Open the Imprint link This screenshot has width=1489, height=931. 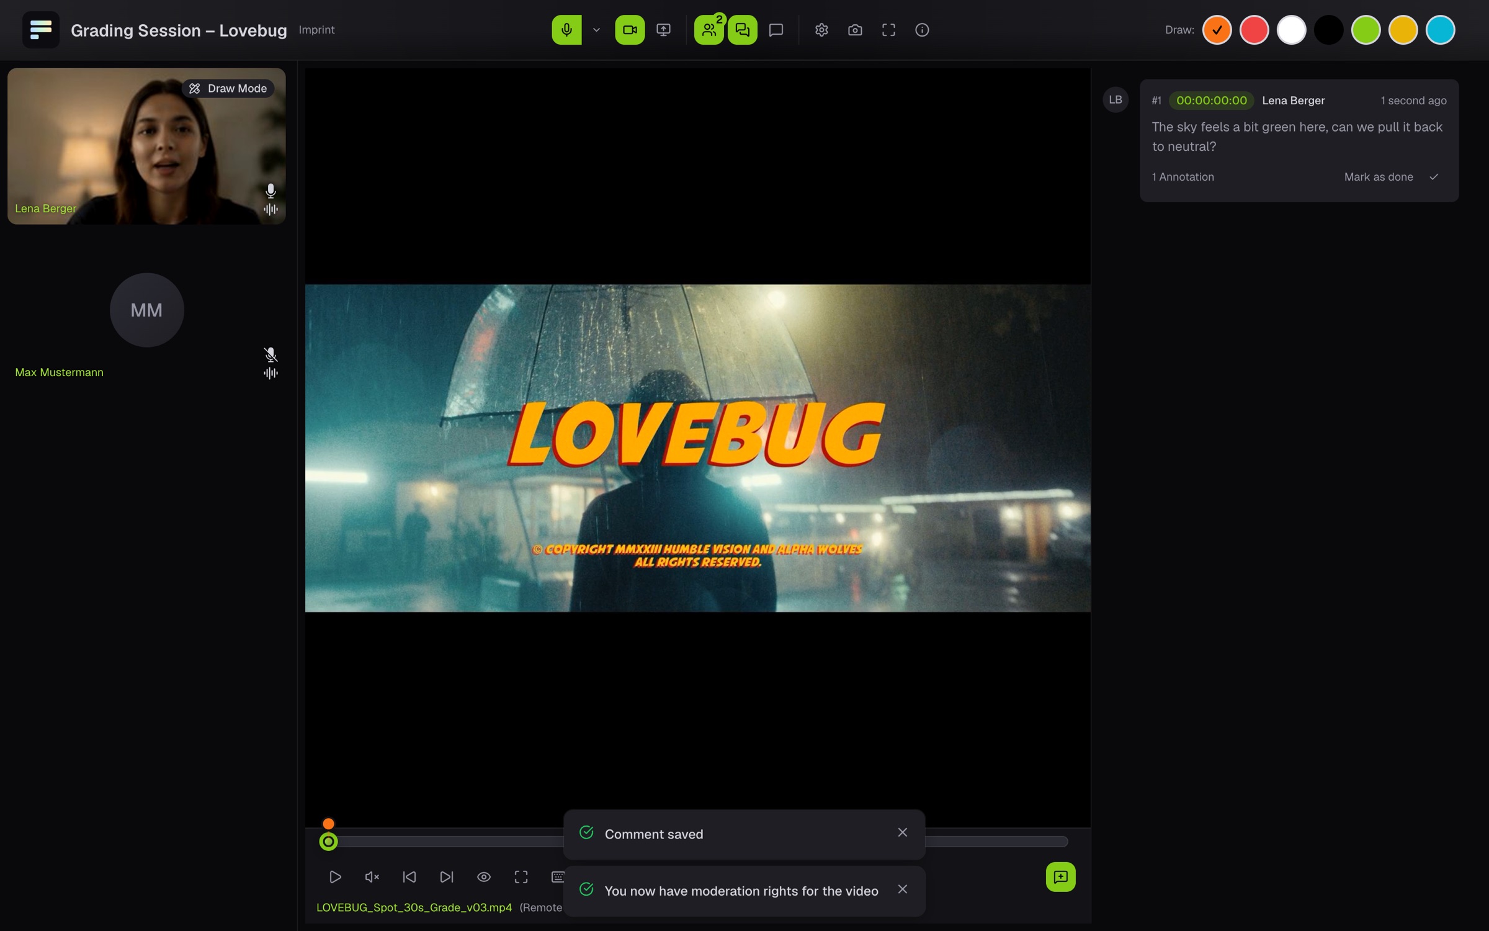316,30
